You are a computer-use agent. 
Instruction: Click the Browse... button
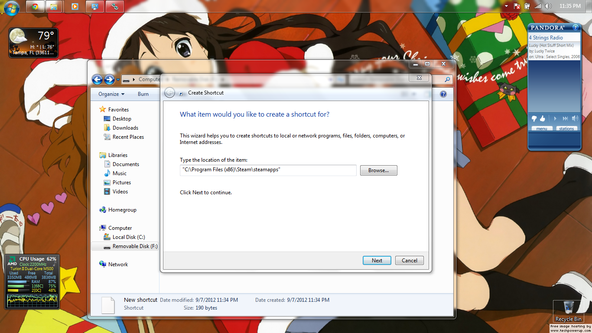[x=378, y=170]
